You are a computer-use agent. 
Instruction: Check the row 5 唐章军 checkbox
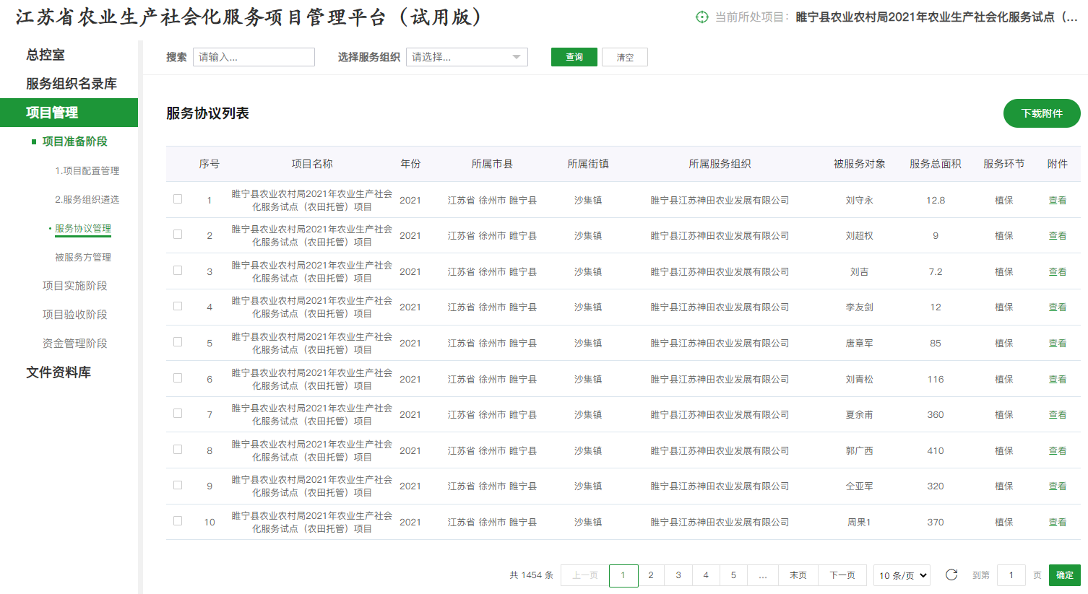click(x=178, y=341)
